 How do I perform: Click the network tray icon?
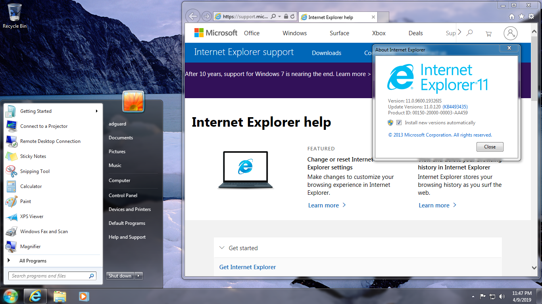click(x=492, y=296)
